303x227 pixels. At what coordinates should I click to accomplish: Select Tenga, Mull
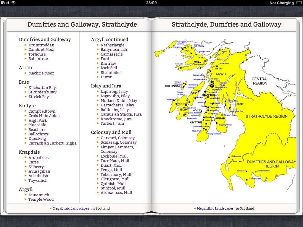coord(111,170)
